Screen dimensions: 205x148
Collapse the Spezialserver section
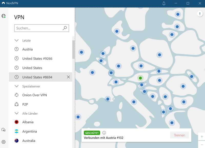tap(17, 86)
